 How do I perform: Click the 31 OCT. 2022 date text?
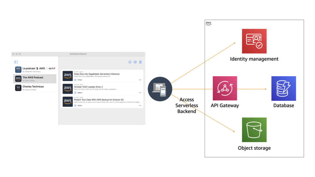pyautogui.click(x=78, y=97)
